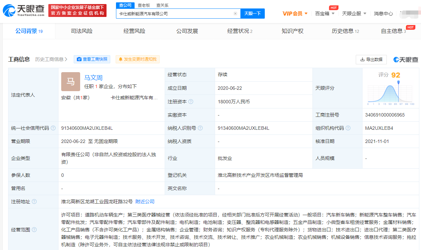Click the help icon beside 纳税人识别号

pos(200,128)
